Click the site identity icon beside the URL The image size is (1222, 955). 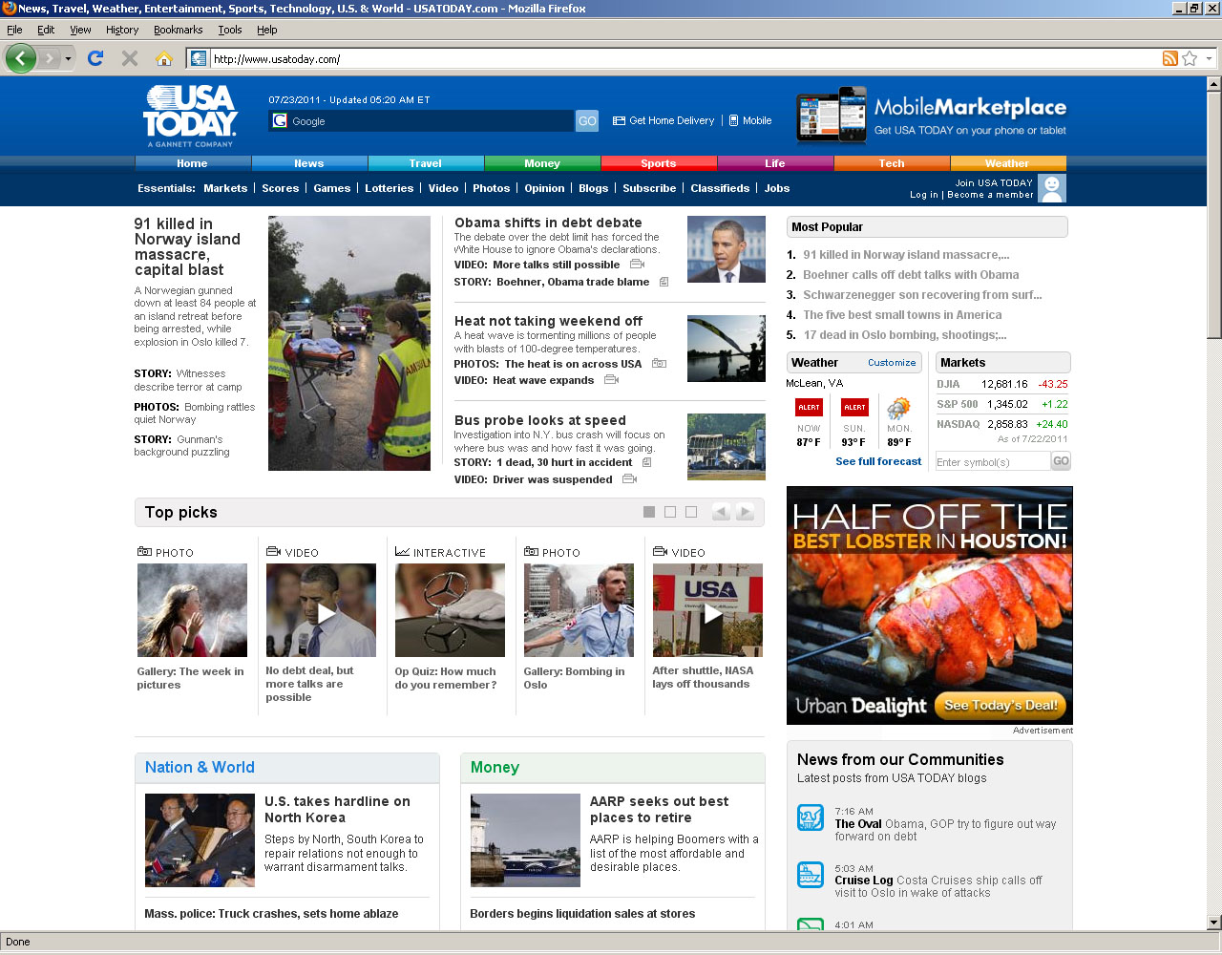[x=199, y=58]
